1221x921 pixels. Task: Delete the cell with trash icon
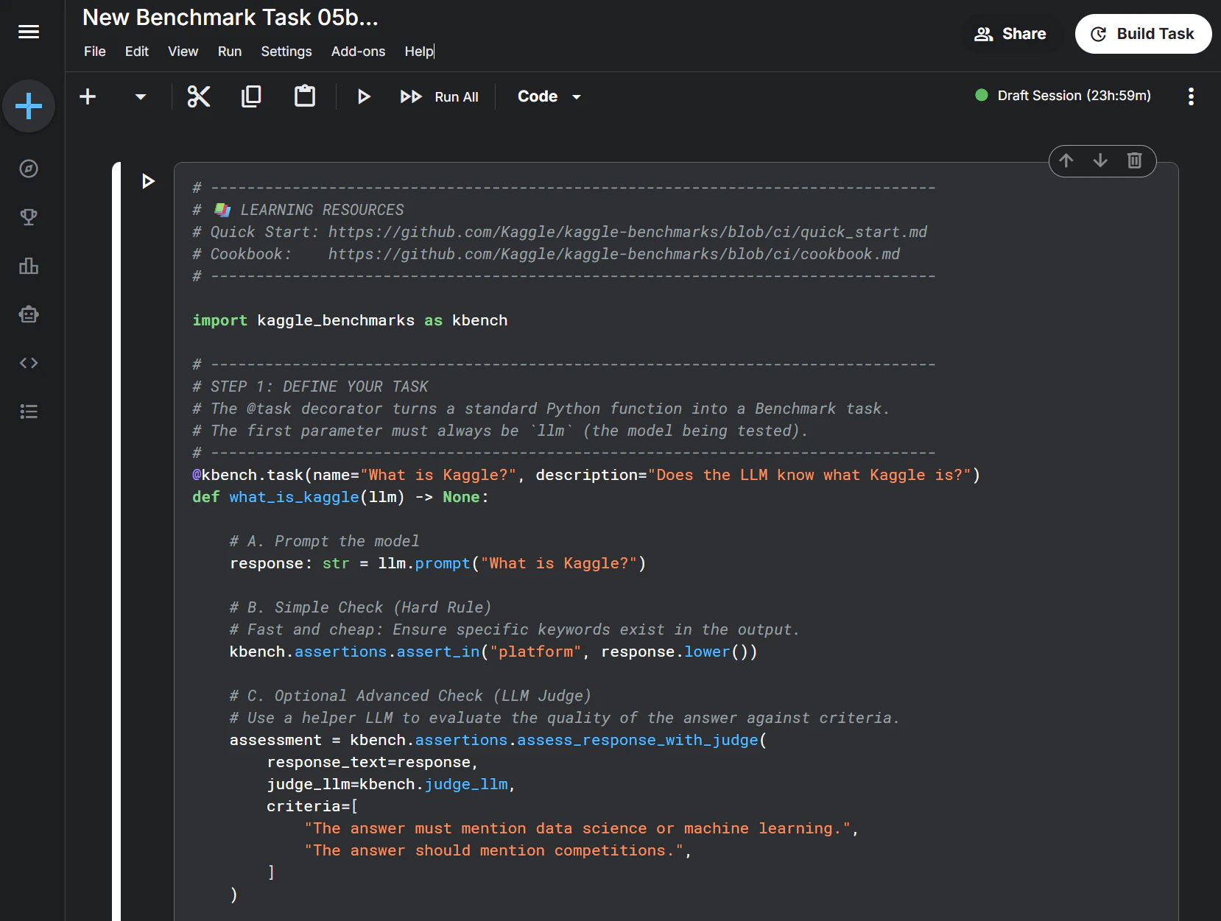coord(1135,160)
